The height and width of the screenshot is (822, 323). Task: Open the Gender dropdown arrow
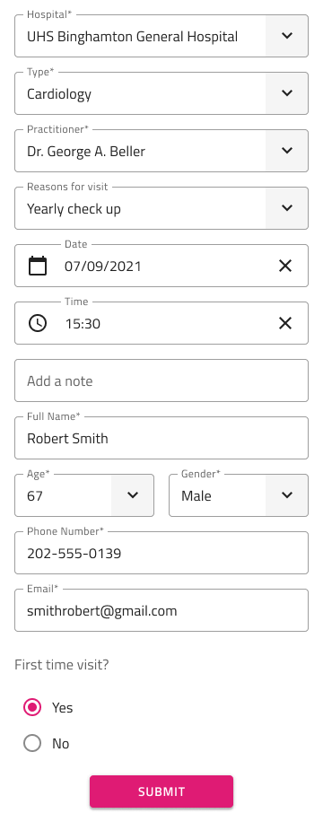[x=287, y=494]
